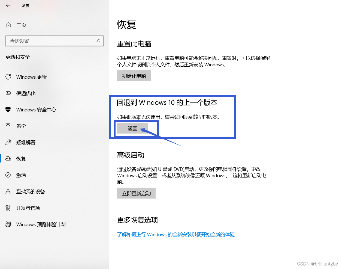Click the 回退到 Windows 10 的上一个版本 heading
This screenshot has height=269, width=342.
click(x=167, y=102)
